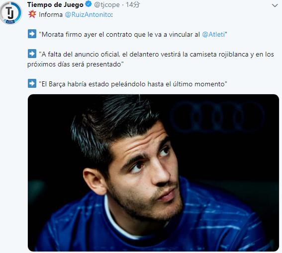
Task: Visit the @Atleti mention
Action: 213,34
